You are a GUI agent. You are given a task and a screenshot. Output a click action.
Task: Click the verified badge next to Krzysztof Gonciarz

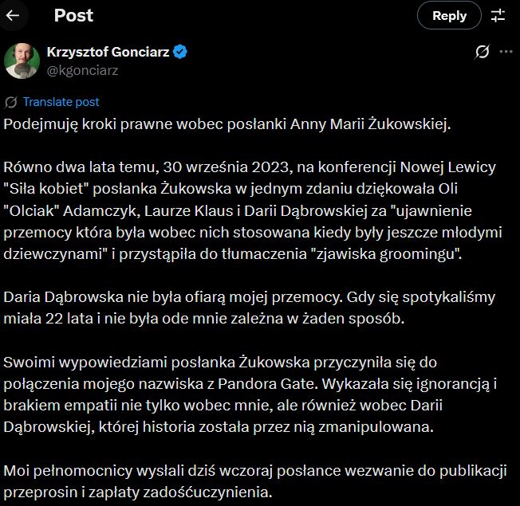point(181,53)
